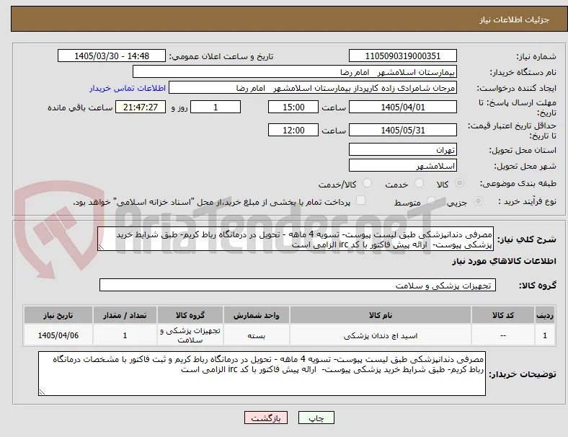
Task: Click the remaining days field showing 1
Action: click(216, 107)
